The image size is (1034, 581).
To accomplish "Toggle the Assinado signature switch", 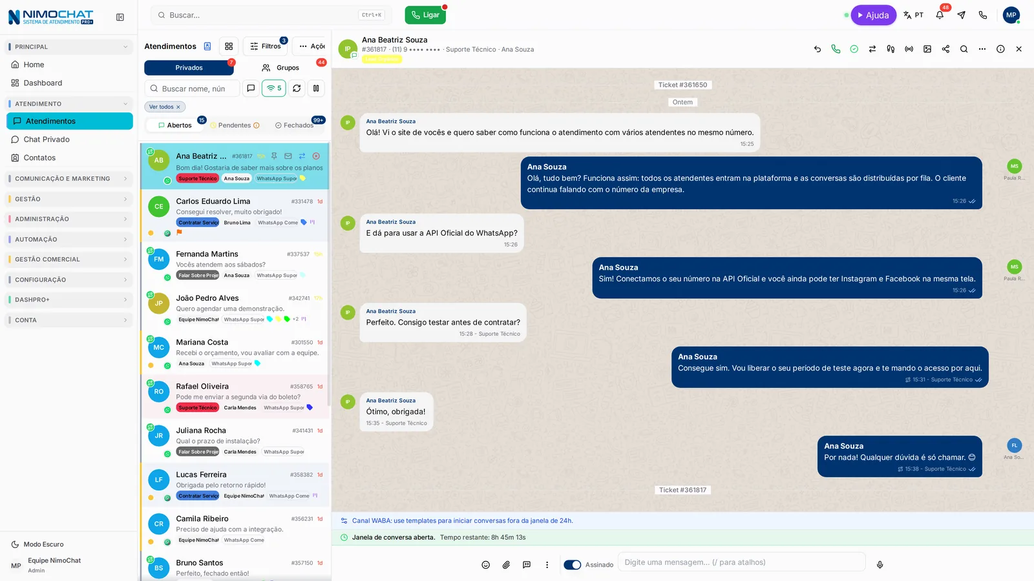I will [573, 565].
